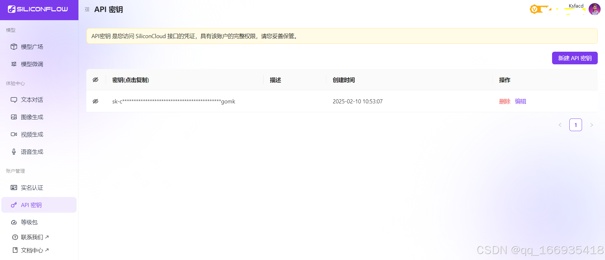Click the 模型广场 cube icon
605x260 pixels.
14,47
